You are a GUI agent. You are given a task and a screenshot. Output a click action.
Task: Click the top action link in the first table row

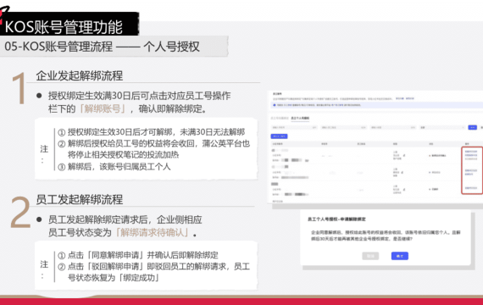(x=471, y=152)
